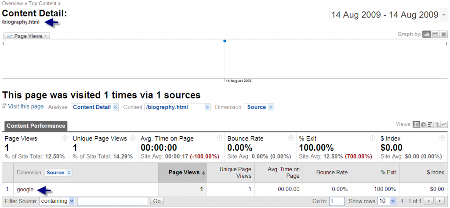This screenshot has height=208, width=450.
Task: Select the comparison view icon
Action: coord(437,125)
